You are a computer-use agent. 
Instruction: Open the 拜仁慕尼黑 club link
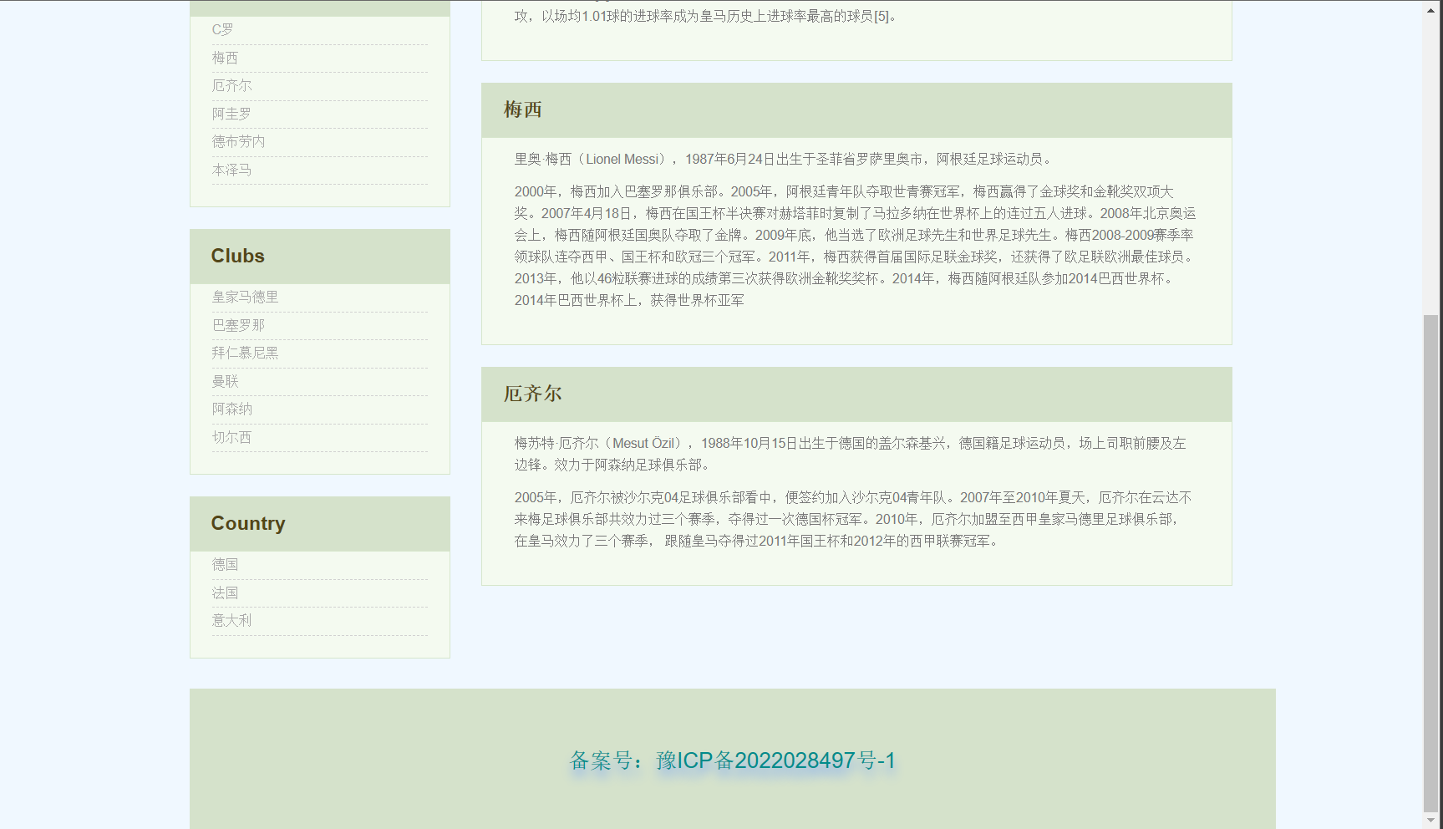click(245, 353)
